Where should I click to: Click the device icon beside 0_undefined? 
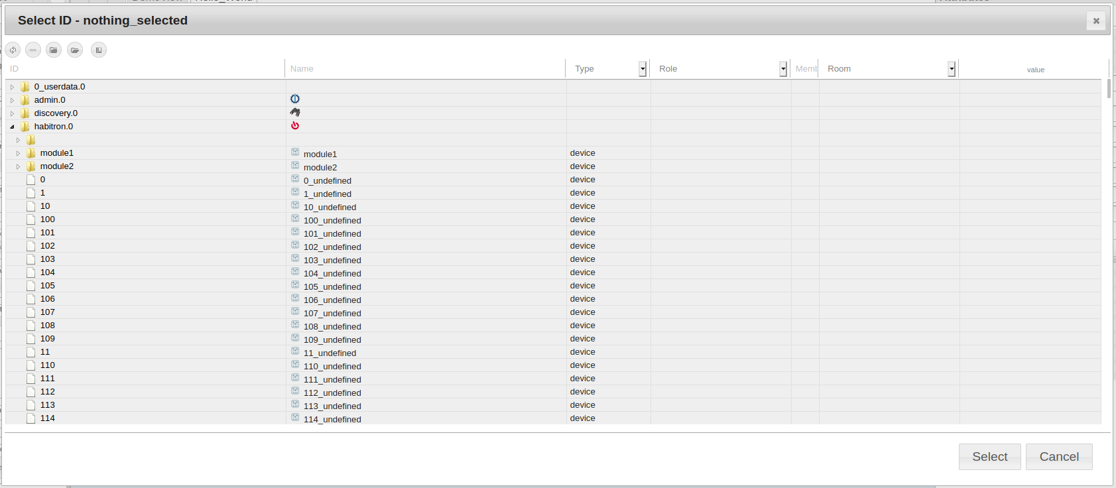[x=295, y=178]
